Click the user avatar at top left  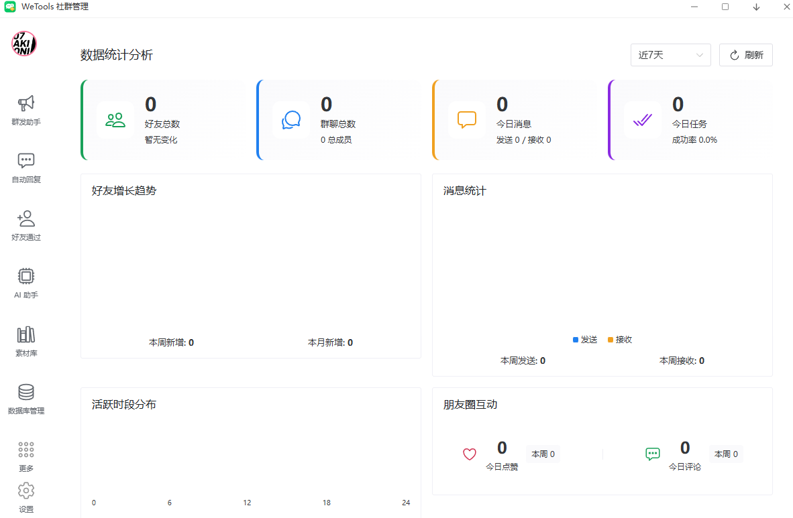[24, 44]
